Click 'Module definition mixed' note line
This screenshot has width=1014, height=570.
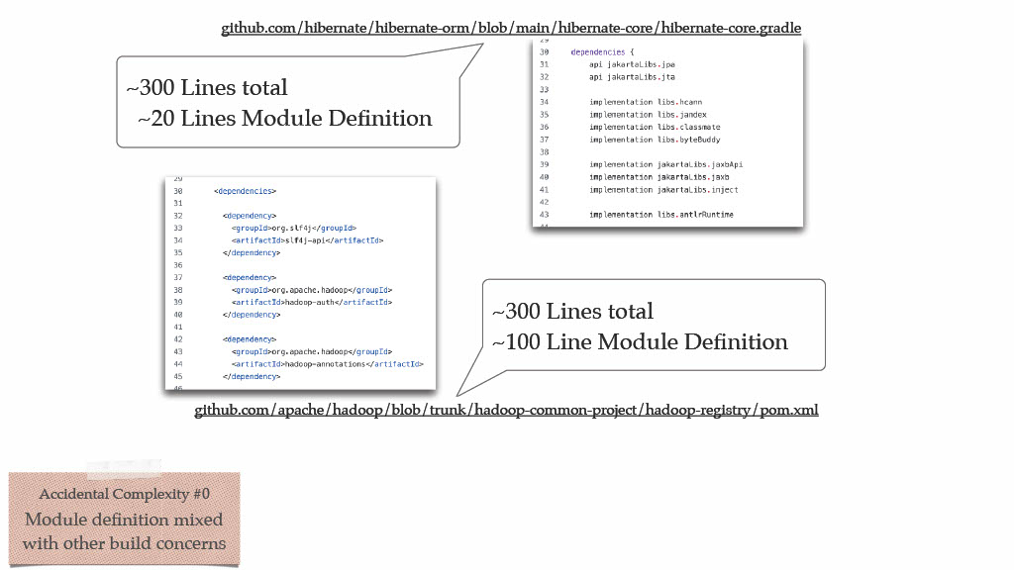click(124, 520)
